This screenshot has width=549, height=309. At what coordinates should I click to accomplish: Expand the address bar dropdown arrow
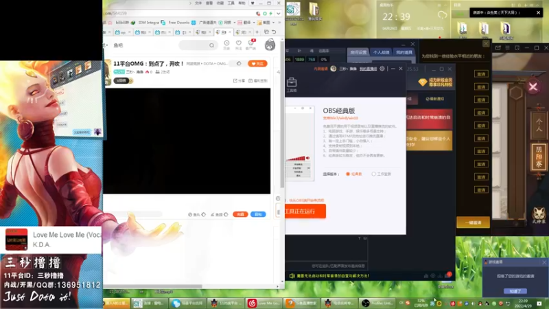279,13
